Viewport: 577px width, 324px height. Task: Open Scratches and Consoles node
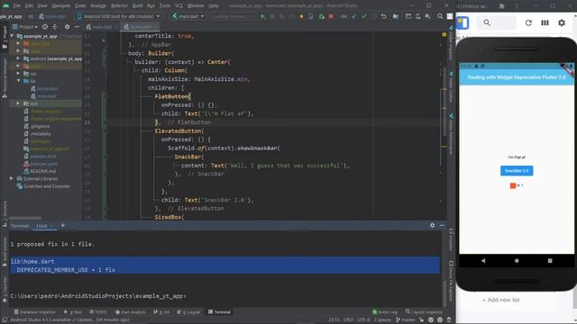(46, 186)
